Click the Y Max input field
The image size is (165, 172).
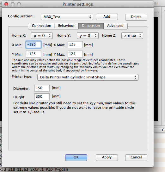(75, 54)
